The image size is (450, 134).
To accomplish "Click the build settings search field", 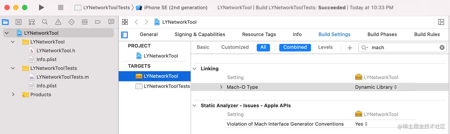I will (x=402, y=47).
